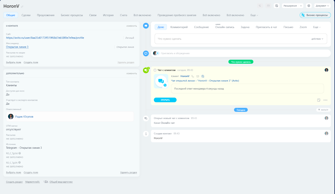
Task: Click help icon next to RO_C_TgUId
Action: tap(20, 153)
